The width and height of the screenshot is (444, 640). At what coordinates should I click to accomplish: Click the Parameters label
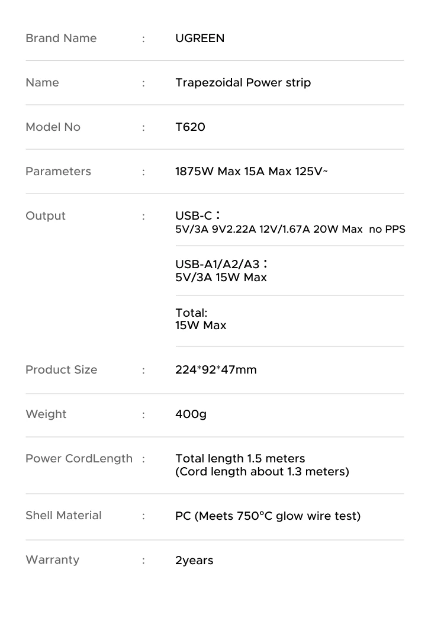(59, 172)
